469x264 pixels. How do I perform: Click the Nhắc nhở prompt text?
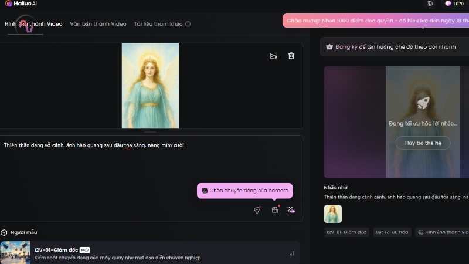(396, 197)
